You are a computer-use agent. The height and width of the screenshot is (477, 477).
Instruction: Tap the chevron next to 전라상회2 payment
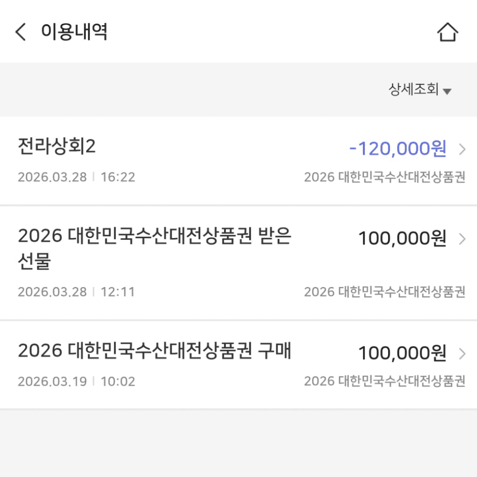[x=462, y=149]
